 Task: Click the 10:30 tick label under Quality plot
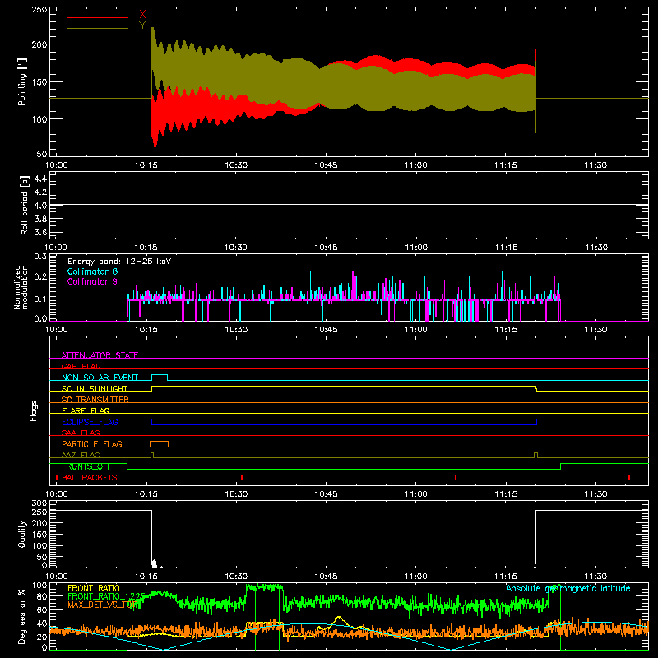(x=236, y=577)
